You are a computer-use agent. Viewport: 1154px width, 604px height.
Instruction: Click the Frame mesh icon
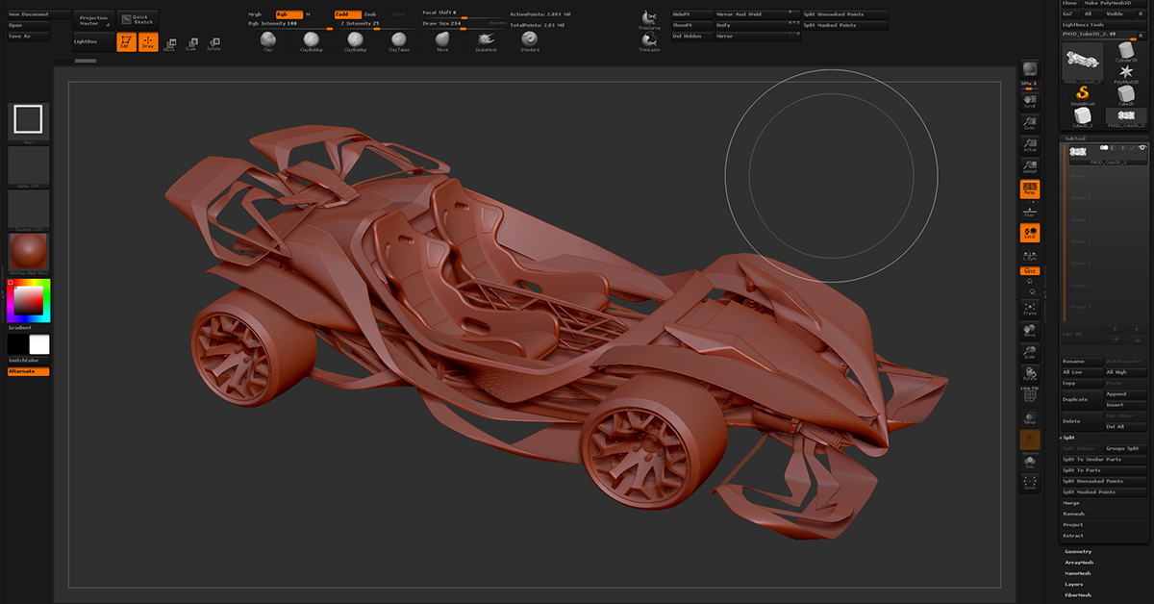tap(1029, 309)
